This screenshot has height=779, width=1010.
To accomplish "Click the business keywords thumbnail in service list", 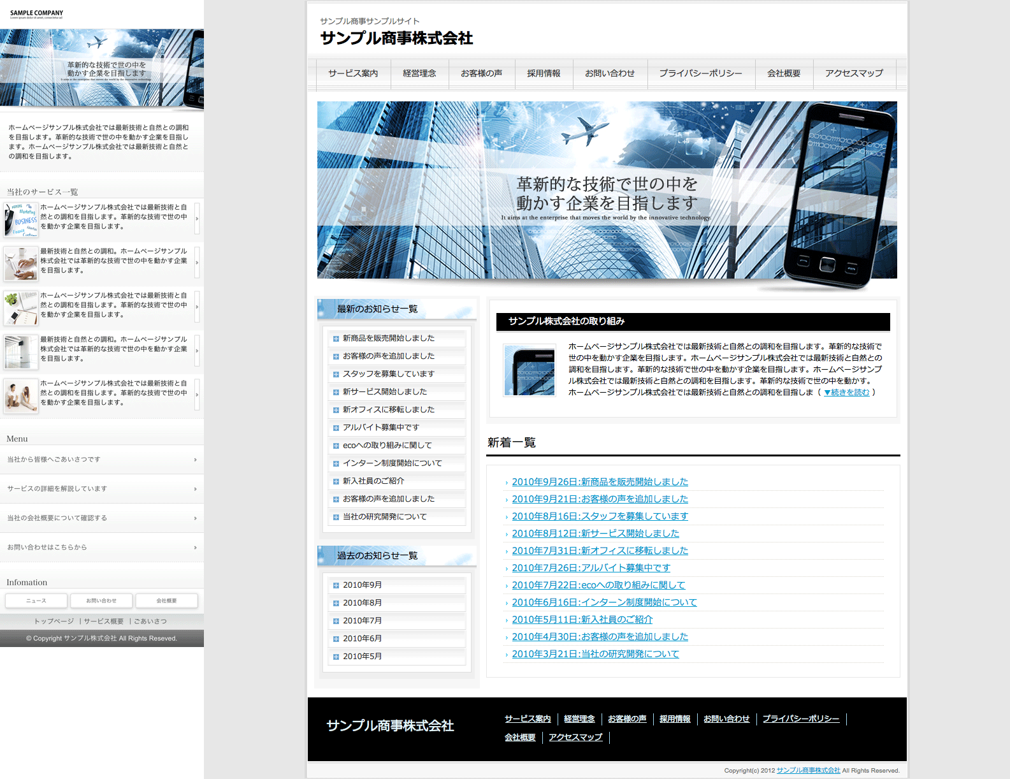I will tap(21, 220).
